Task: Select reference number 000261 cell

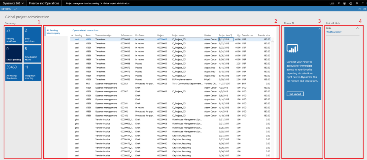Action: [124, 103]
